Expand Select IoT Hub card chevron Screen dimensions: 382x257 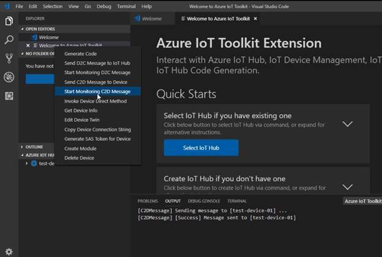347,124
